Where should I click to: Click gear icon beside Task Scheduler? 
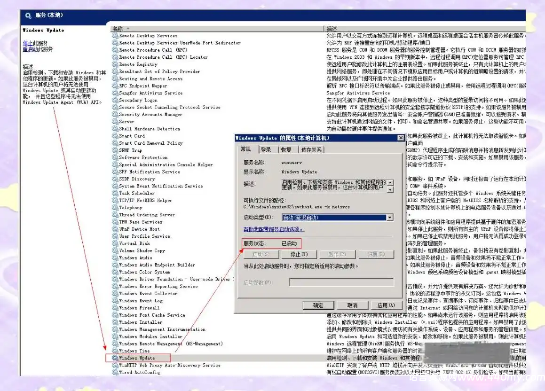115,193
